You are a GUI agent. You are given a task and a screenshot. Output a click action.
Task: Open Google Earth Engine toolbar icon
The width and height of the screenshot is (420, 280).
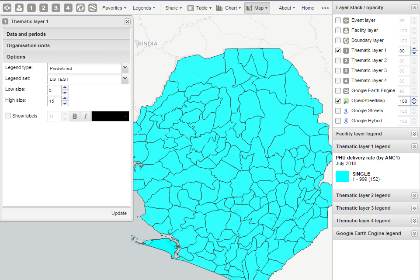(x=93, y=8)
